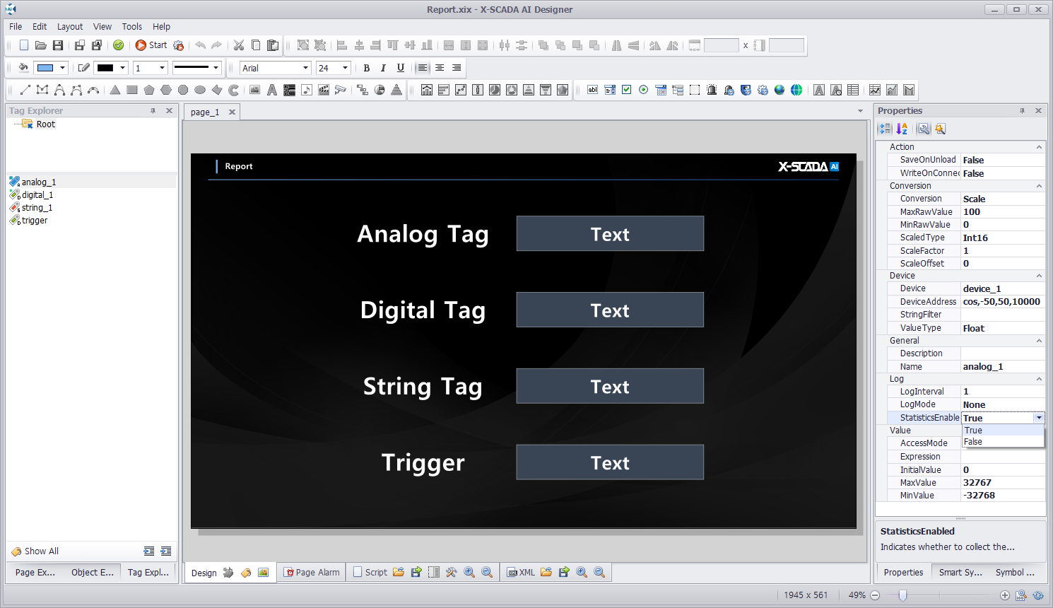Choose False in the StatisticsEnabled dropdown
This screenshot has height=608, width=1053.
(973, 442)
